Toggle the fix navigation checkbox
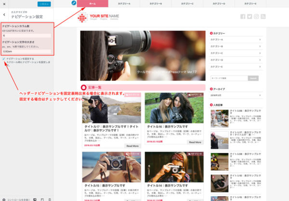289x201 pixels. click(3, 59)
